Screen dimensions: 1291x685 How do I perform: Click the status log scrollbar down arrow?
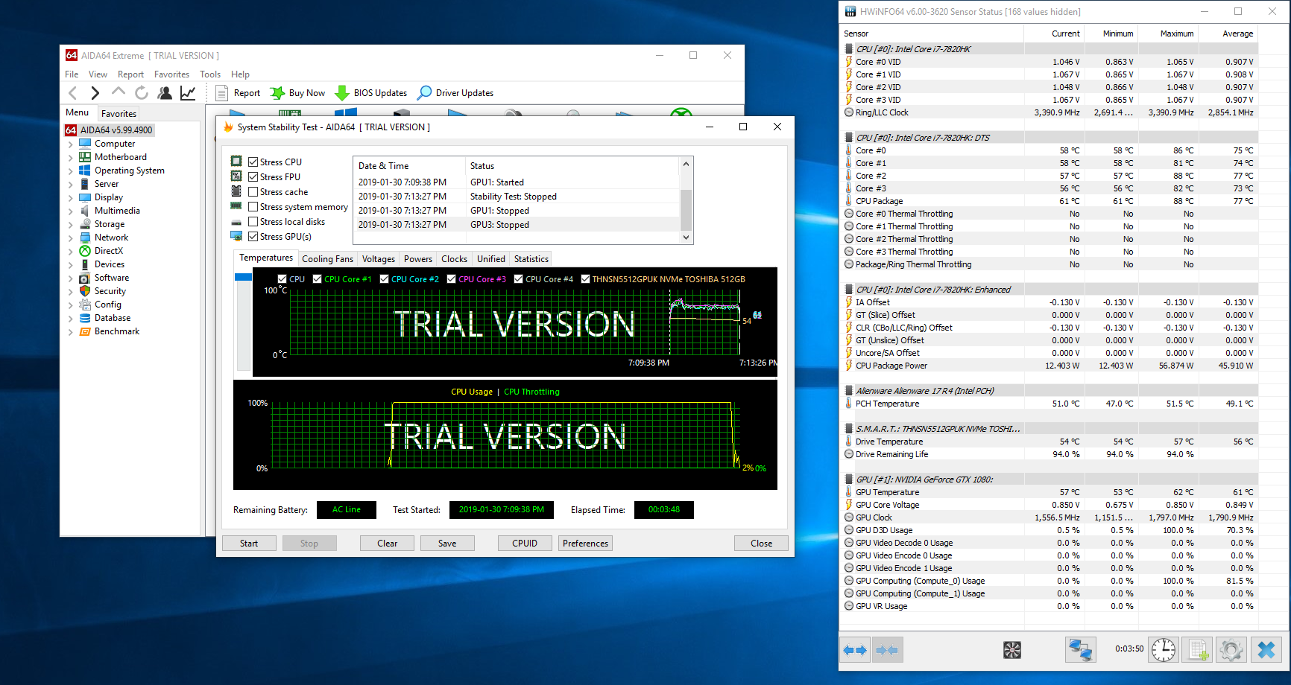coord(686,238)
